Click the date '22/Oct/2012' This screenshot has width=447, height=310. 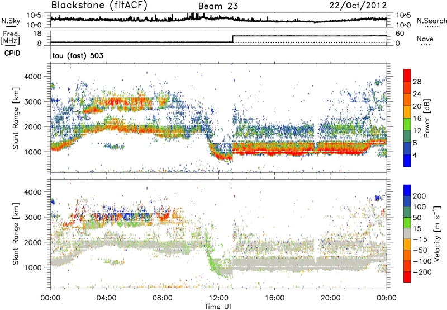[x=358, y=6]
